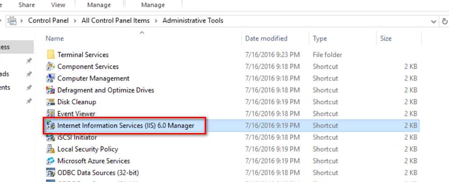The width and height of the screenshot is (449, 182).
Task: Select Event Viewer file name
Action: coord(76,114)
